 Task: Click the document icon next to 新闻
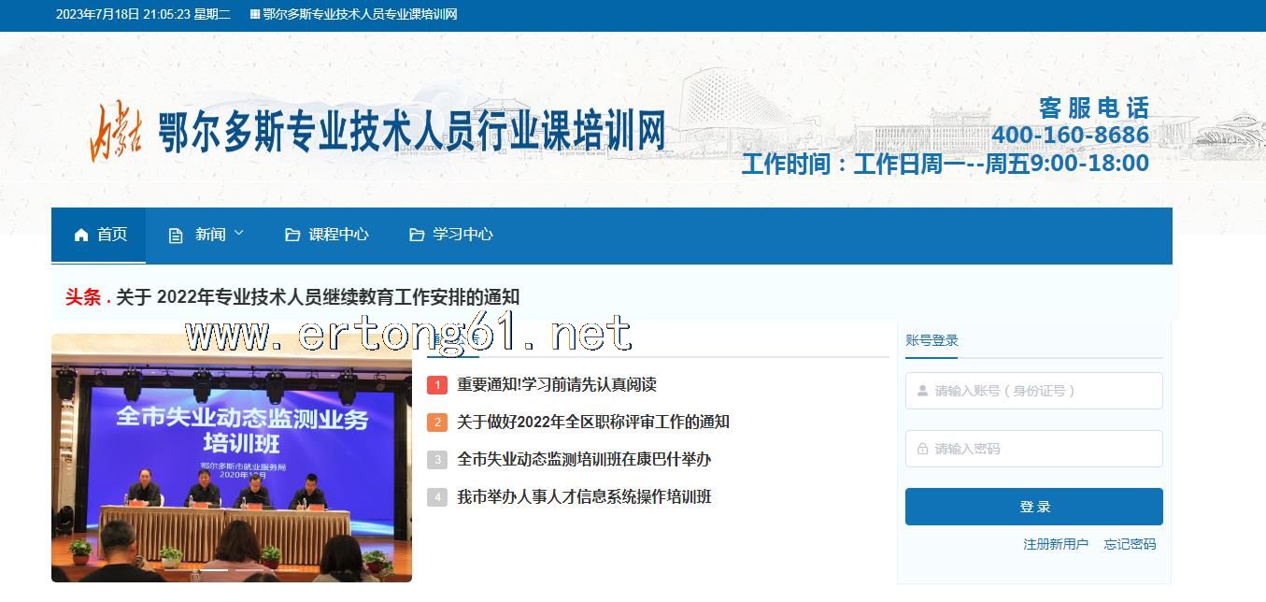tap(176, 235)
